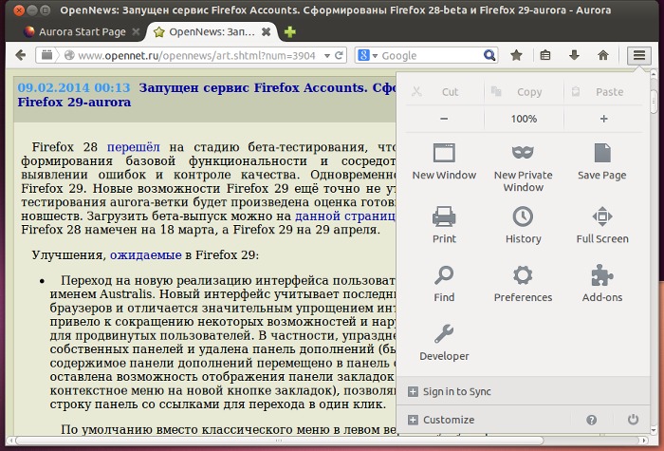
Task: Zoom in with the plus button
Action: tap(603, 119)
